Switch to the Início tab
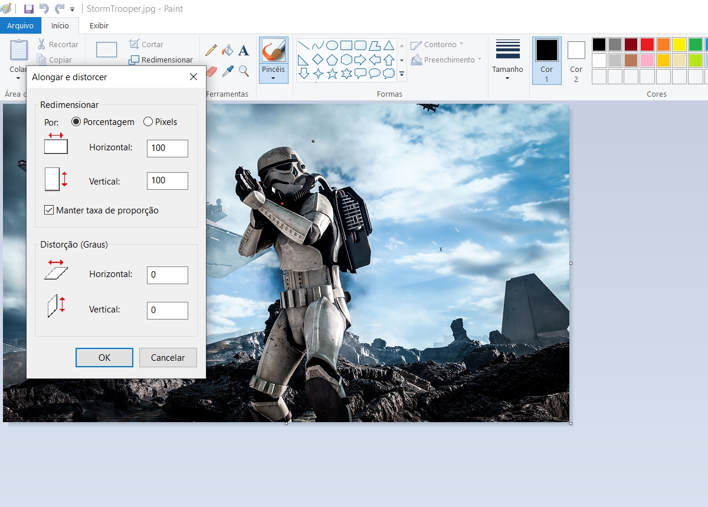Image resolution: width=708 pixels, height=507 pixels. pyautogui.click(x=60, y=25)
